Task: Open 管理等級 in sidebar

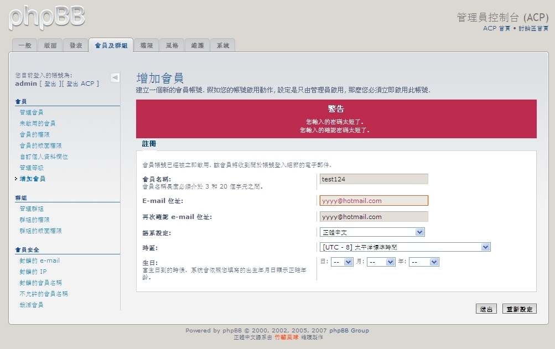Action: (32, 168)
